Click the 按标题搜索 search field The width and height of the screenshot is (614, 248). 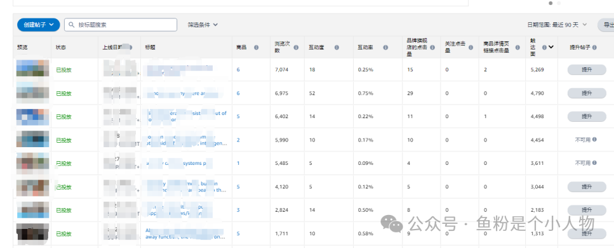click(x=121, y=25)
